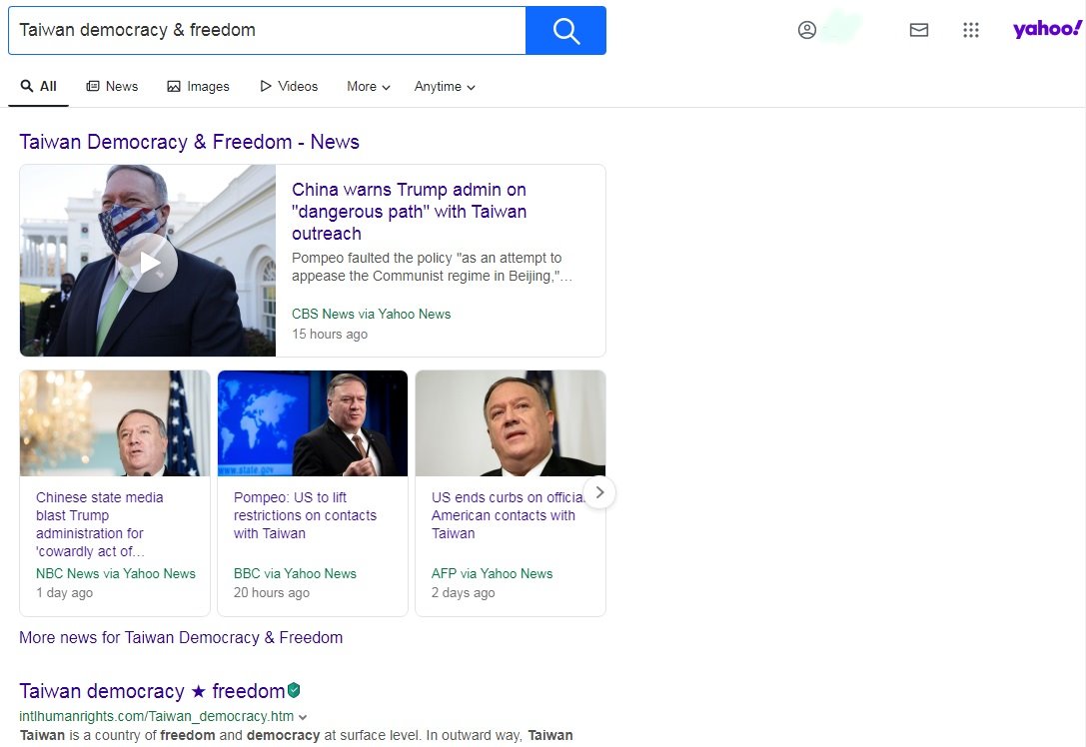The image size is (1086, 747).
Task: Go to the Yahoo logo homepage
Action: [1046, 29]
